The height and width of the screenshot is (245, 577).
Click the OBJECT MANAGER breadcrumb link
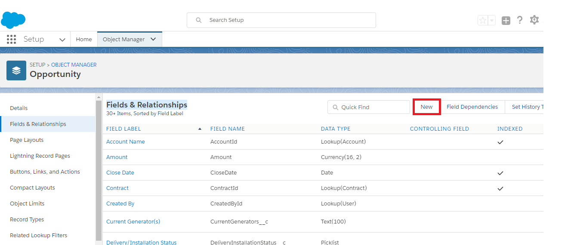point(74,65)
